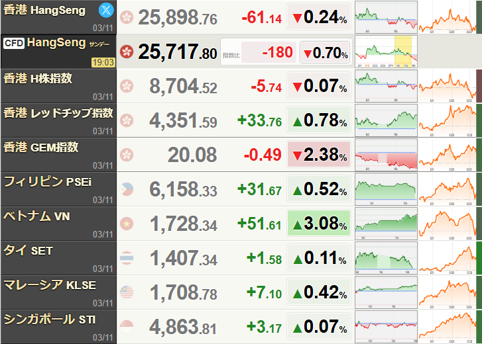Click the red Hong Kong flag in CFD row
This screenshot has height=344, width=482.
[127, 52]
